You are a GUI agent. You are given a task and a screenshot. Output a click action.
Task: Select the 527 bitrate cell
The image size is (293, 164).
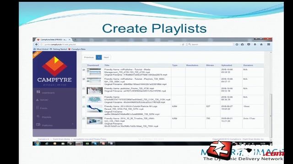[x=208, y=106]
